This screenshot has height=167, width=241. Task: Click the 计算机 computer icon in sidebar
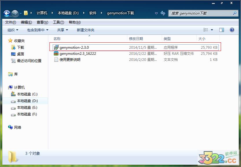tap(10, 87)
